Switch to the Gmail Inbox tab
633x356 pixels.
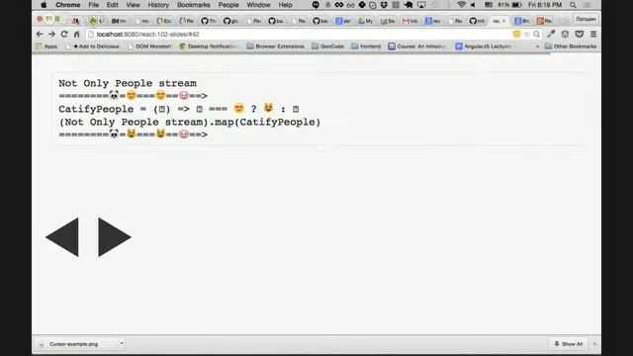[x=409, y=21]
